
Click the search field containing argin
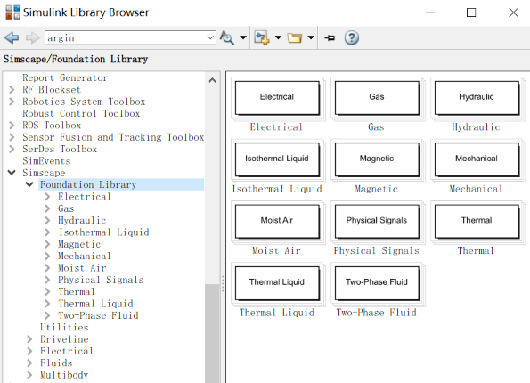click(126, 37)
